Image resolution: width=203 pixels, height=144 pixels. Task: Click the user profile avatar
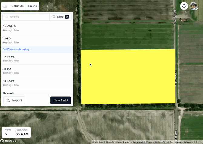(193, 6)
